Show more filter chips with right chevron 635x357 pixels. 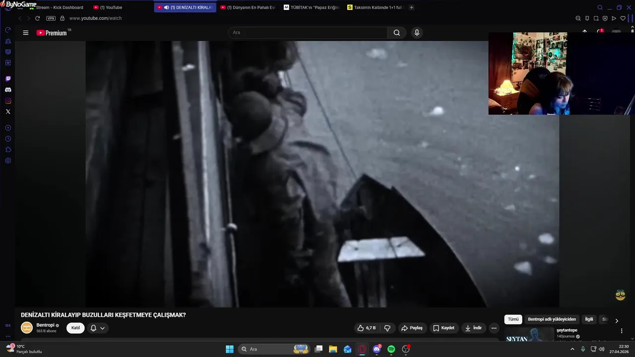point(617,321)
